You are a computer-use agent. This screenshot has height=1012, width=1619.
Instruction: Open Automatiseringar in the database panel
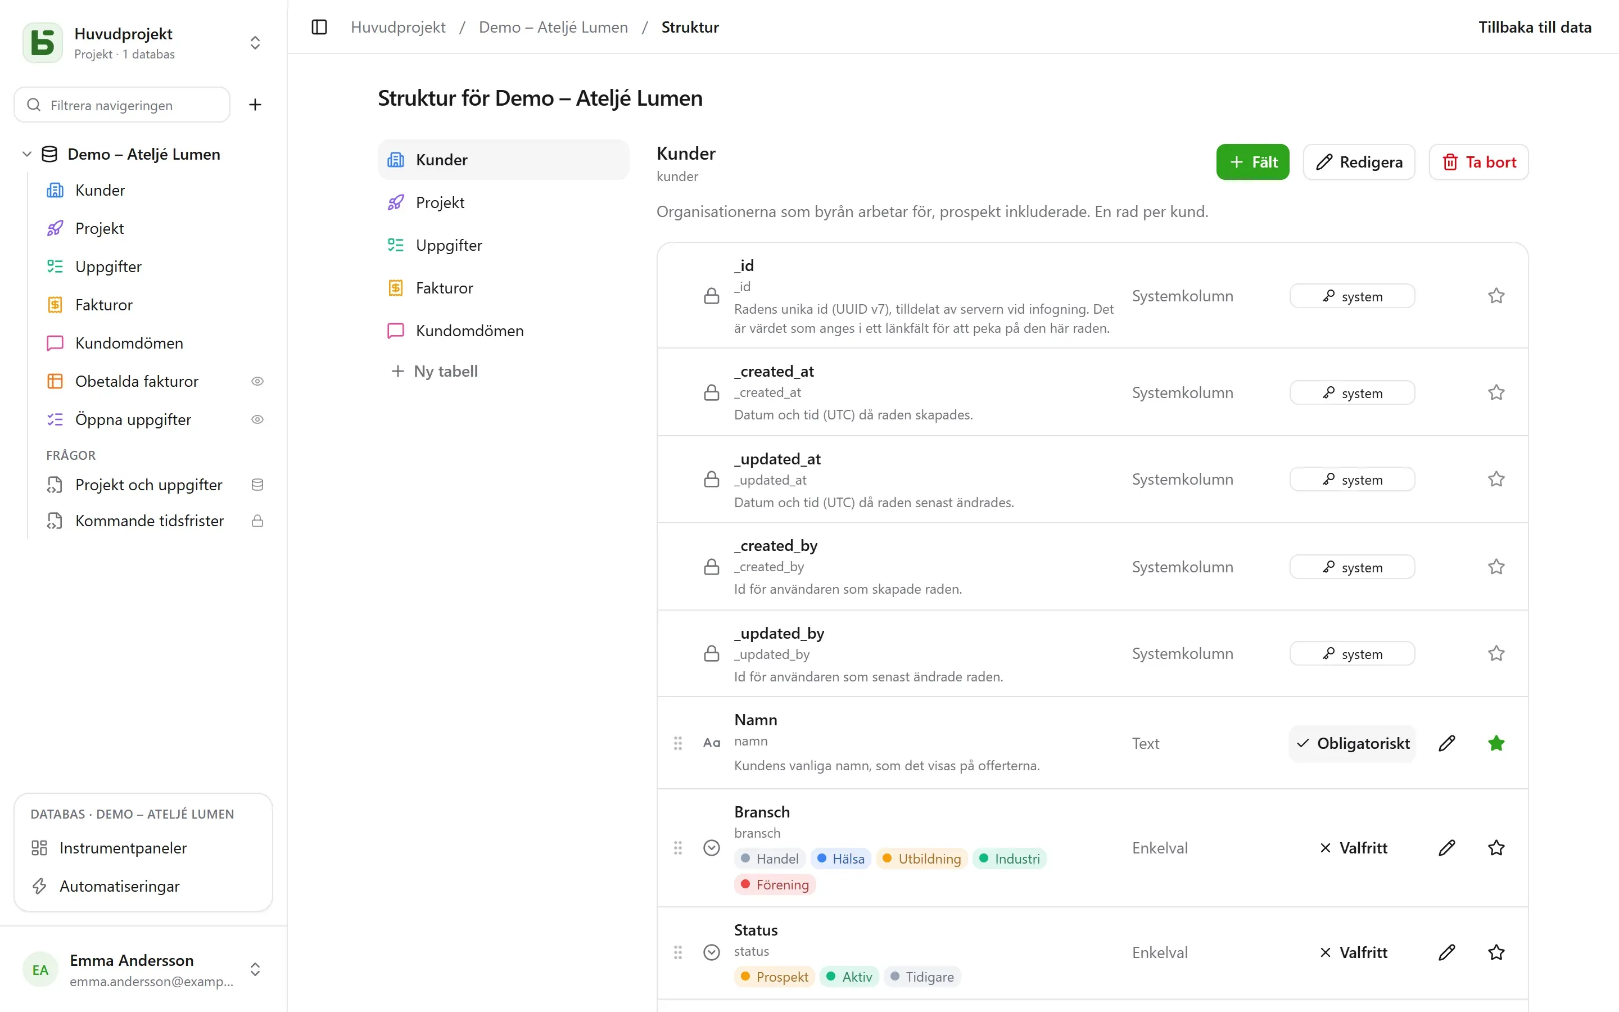(x=143, y=886)
